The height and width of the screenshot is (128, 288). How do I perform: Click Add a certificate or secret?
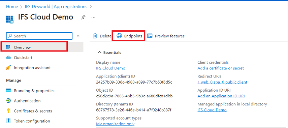(x=221, y=68)
